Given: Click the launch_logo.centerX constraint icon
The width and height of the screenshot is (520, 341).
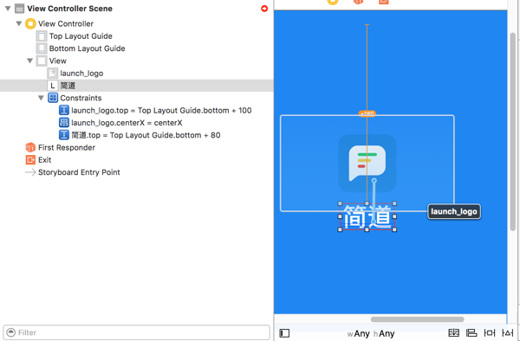Looking at the screenshot, I should pyautogui.click(x=63, y=123).
